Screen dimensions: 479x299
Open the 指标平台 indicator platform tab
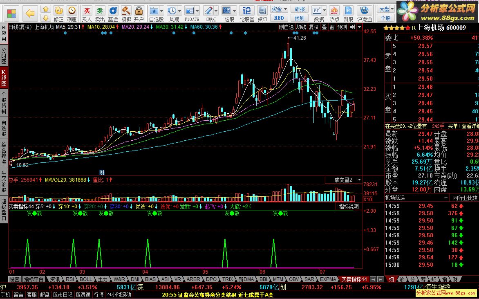point(34,279)
